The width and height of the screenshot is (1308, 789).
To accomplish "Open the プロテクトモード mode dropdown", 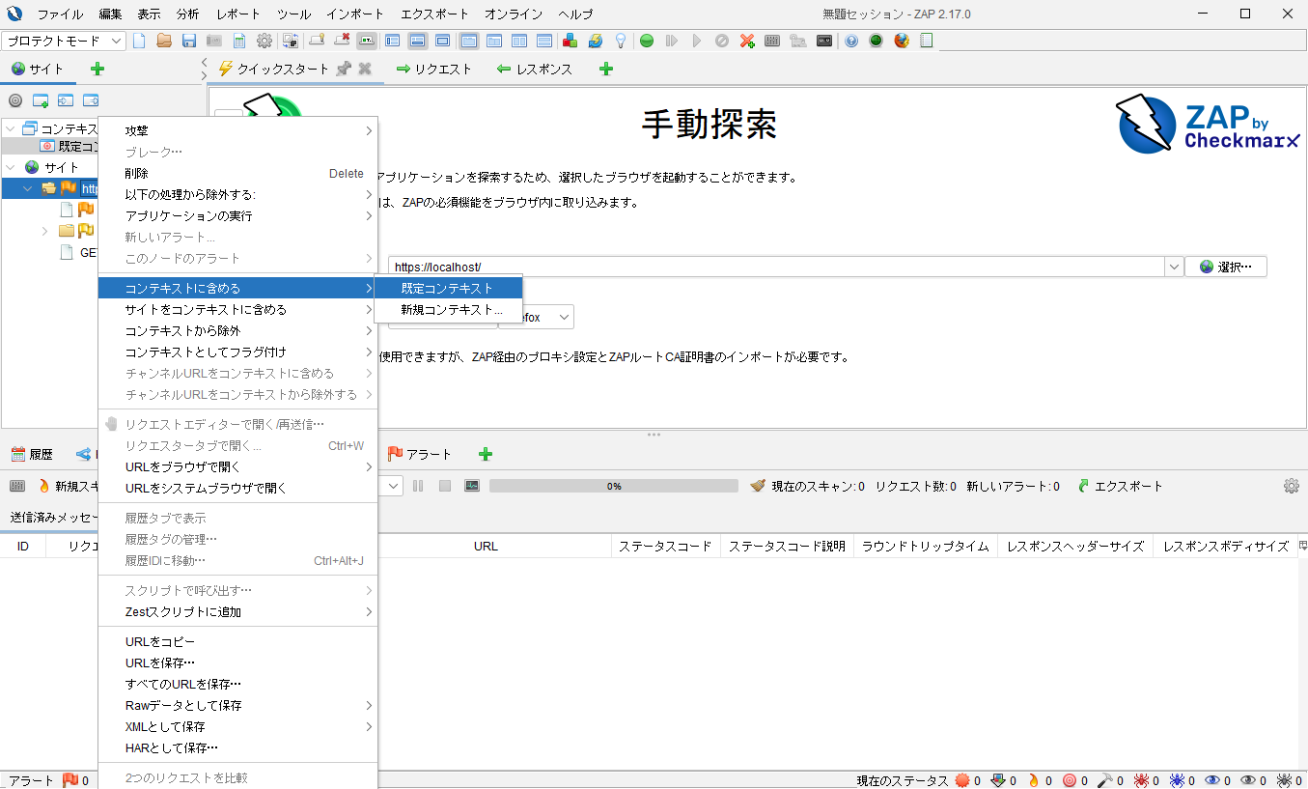I will (x=65, y=41).
